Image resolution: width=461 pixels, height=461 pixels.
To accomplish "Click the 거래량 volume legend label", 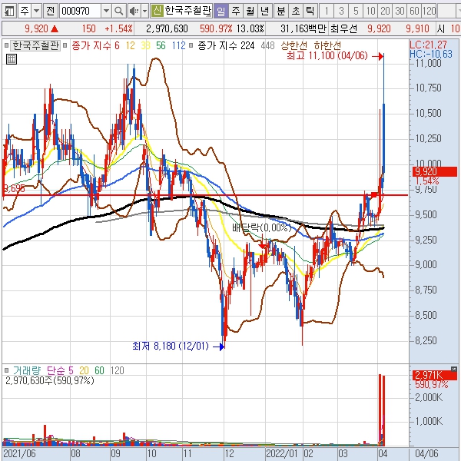I will pos(27,370).
